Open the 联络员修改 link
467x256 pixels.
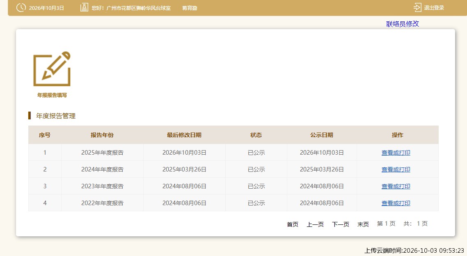coord(403,24)
